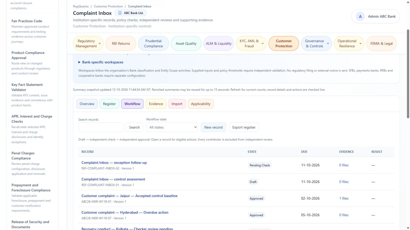This screenshot has height=230, width=410.
Task: Switch to the Register tab
Action: pyautogui.click(x=109, y=104)
